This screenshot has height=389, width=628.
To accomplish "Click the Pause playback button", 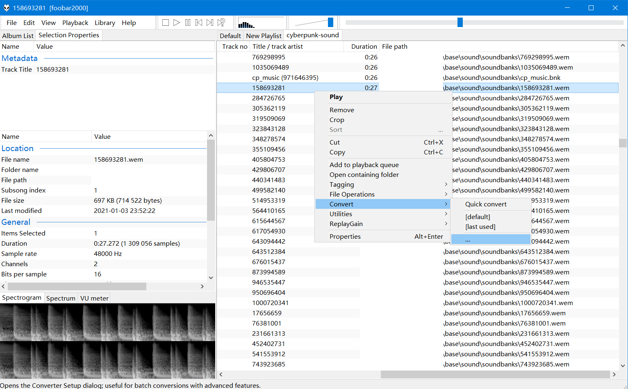I will (188, 23).
